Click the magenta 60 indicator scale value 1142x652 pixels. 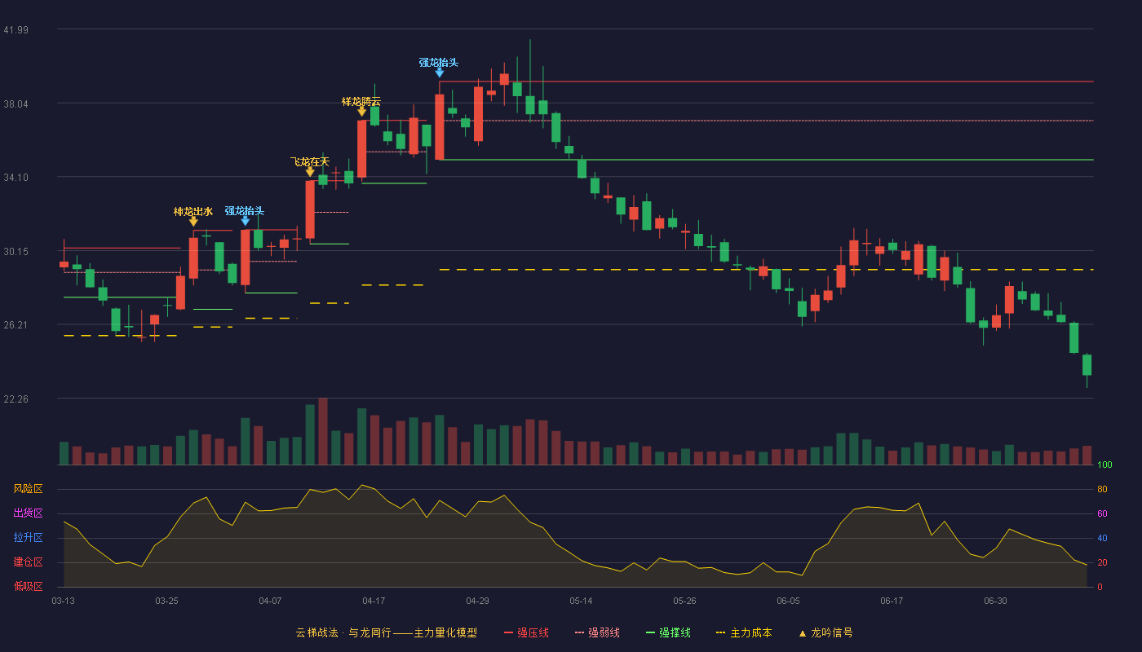(1102, 514)
